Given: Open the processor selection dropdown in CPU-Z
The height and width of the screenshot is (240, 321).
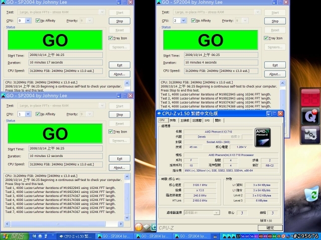Looking at the screenshot, I should click(x=217, y=213).
